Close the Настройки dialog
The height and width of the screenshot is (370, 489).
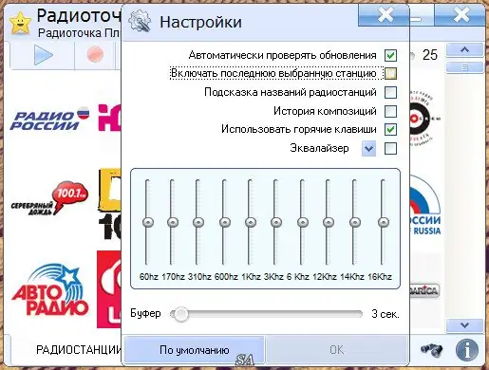384,15
